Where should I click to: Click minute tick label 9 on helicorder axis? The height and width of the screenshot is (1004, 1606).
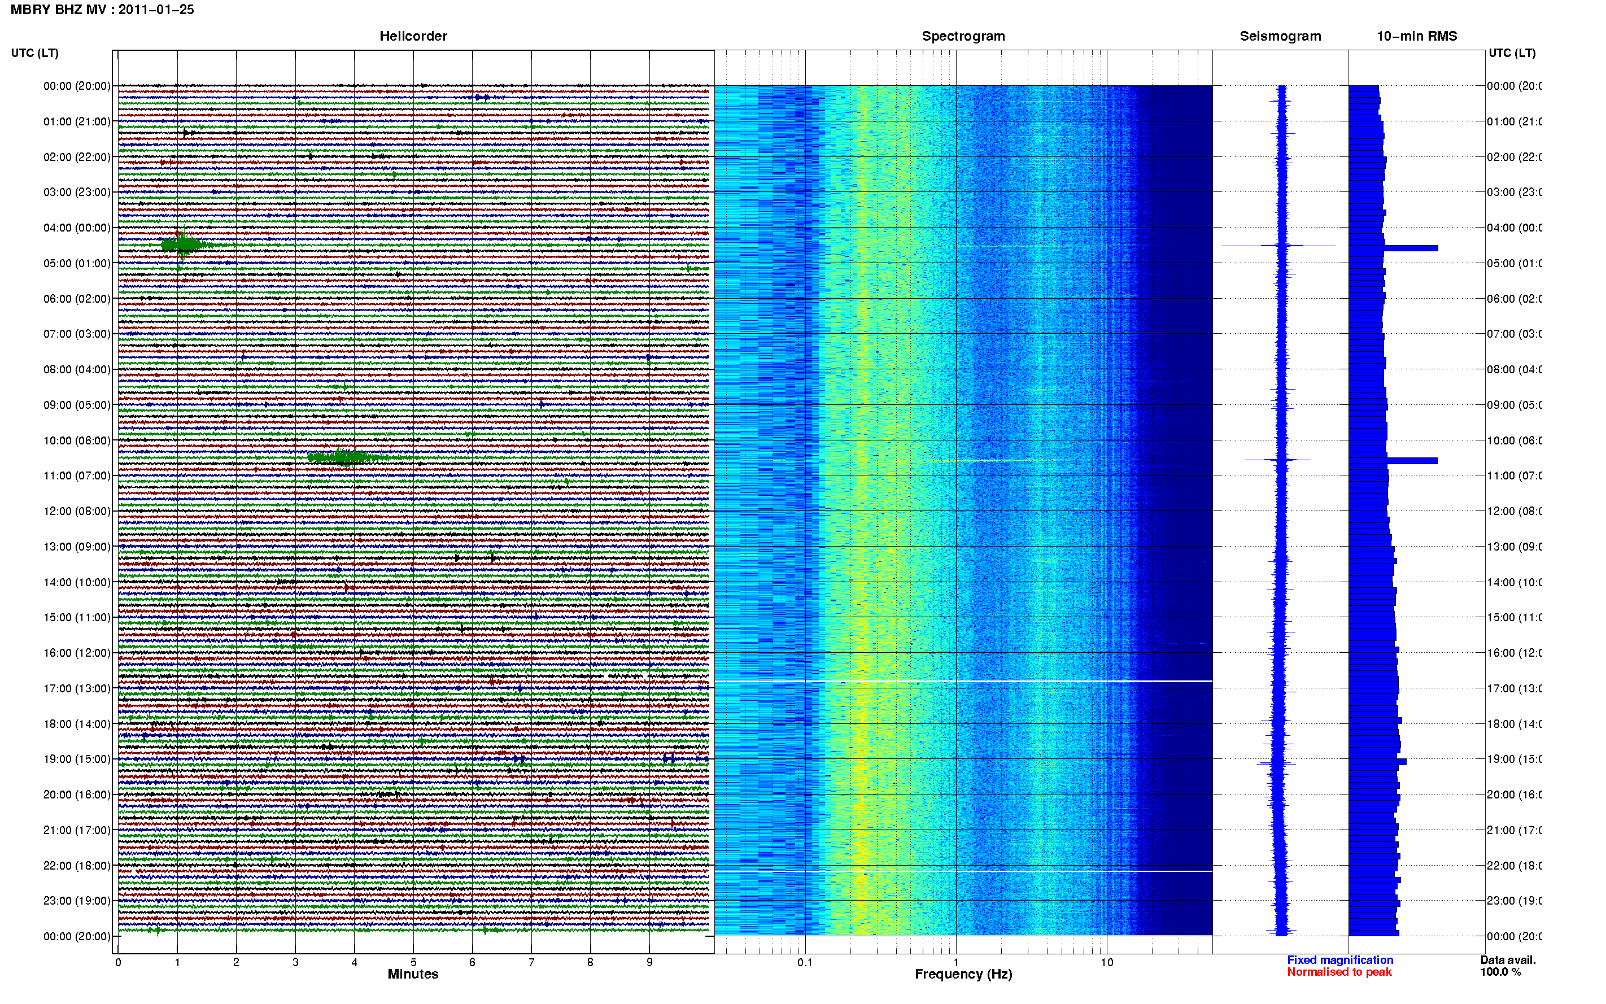tap(649, 962)
